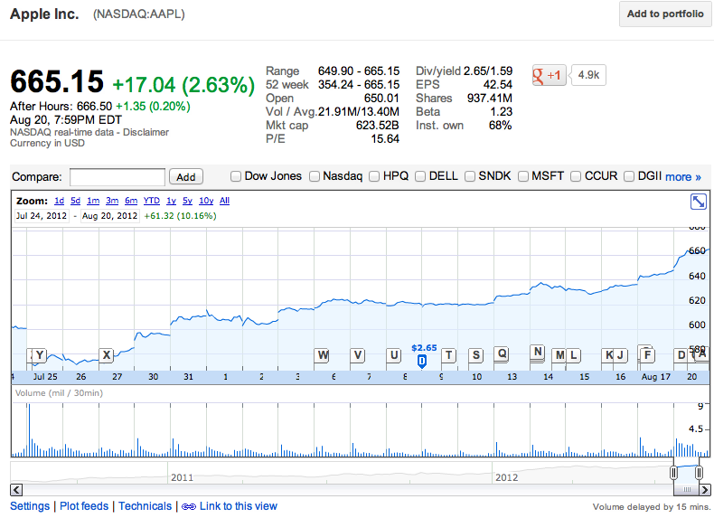Click the blue dividend marker D
This screenshot has height=518, width=714.
coord(422,361)
